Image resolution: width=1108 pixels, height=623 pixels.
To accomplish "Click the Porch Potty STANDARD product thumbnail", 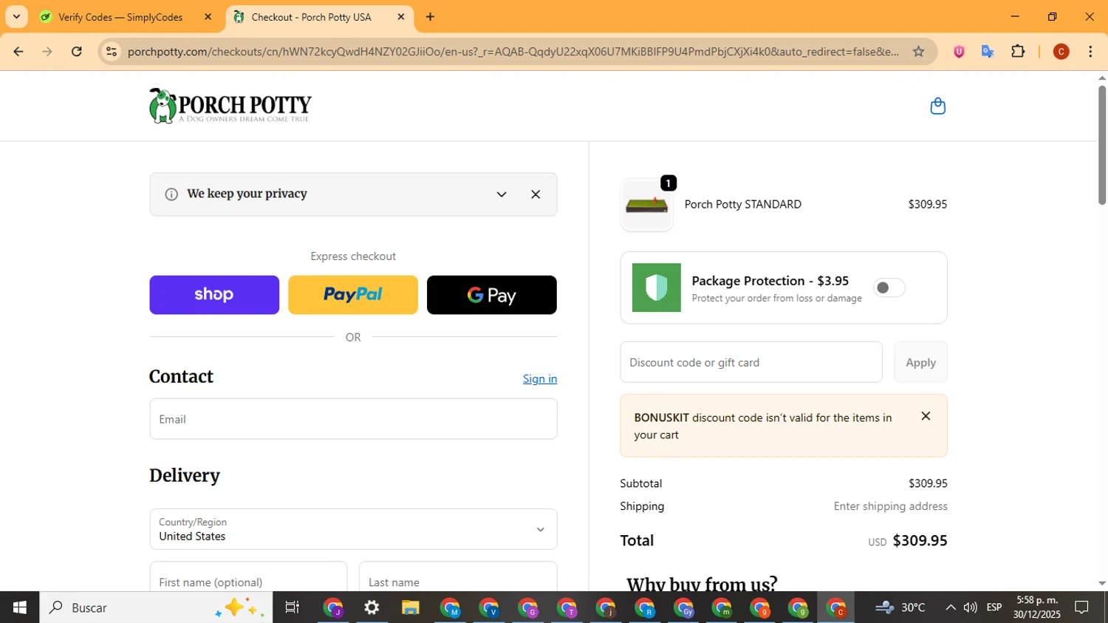I will tap(647, 205).
